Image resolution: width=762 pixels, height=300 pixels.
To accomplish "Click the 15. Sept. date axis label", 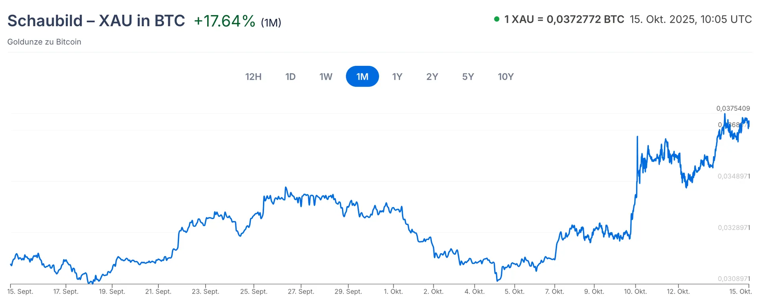I will [x=20, y=292].
